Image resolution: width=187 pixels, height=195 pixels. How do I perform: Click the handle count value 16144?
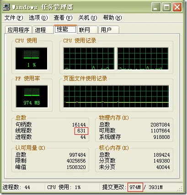(x=79, y=125)
